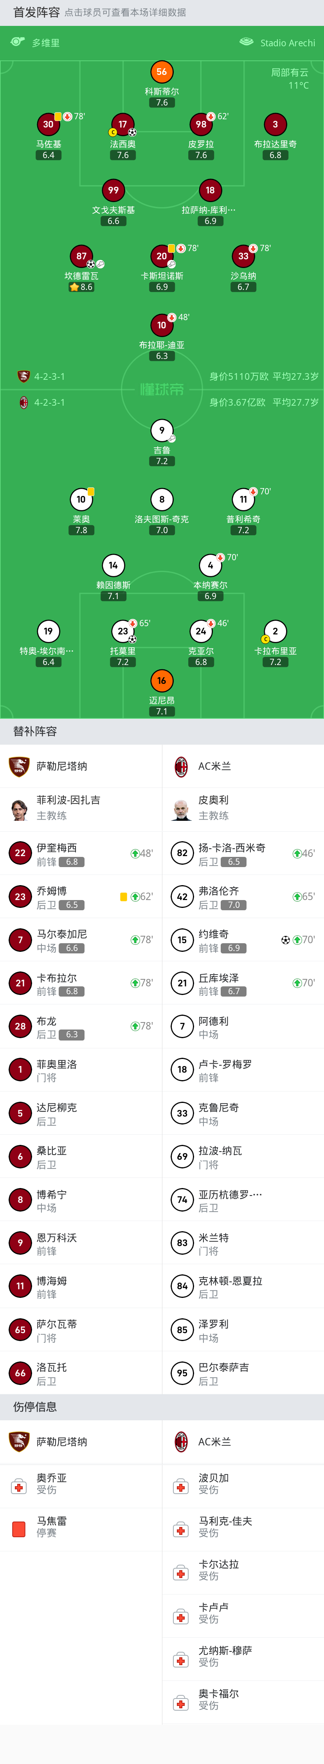Tap the Salernitana crest in substitutes header

[x=18, y=766]
